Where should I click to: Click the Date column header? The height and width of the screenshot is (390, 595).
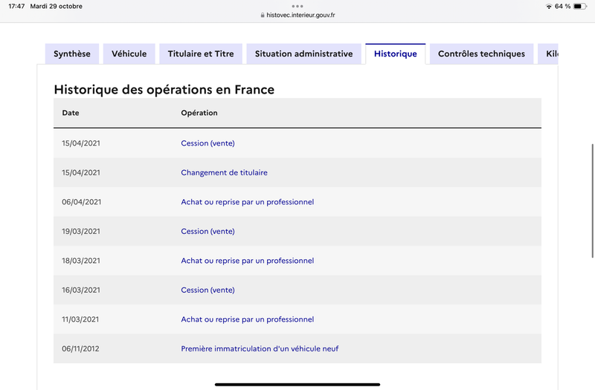point(71,113)
